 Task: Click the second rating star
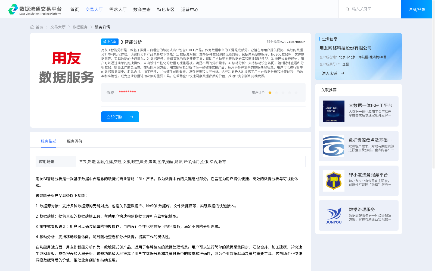[x=276, y=92]
